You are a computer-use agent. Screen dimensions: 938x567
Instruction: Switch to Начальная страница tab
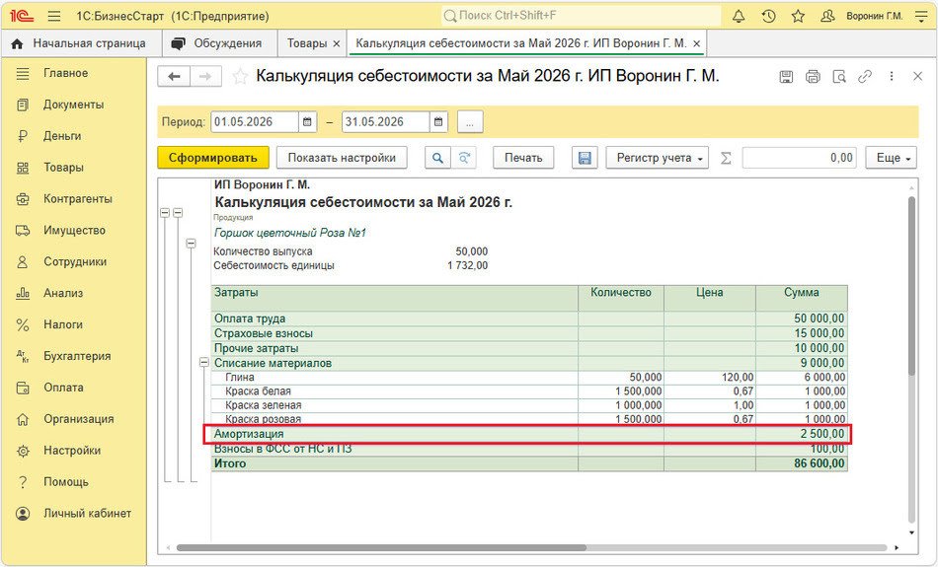79,43
